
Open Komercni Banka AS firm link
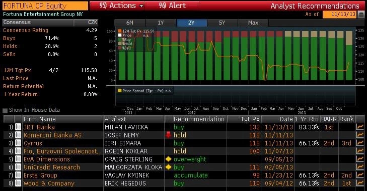click(x=52, y=135)
